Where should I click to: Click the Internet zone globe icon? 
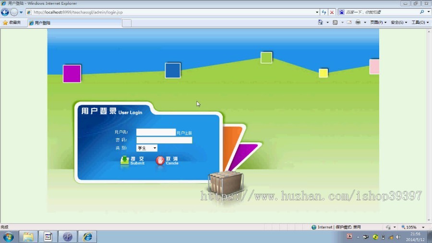[314, 227]
